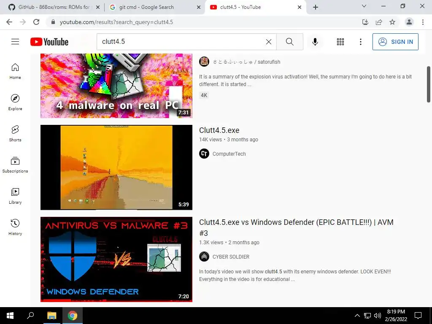
Task: Open Explore in the sidebar
Action: tap(15, 103)
